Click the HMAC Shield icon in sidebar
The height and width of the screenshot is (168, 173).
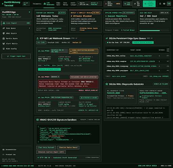click(x=4, y=33)
